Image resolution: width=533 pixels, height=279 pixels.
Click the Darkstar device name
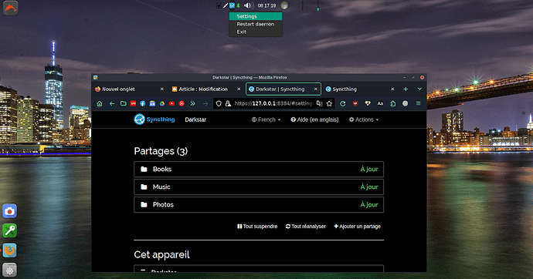pyautogui.click(x=195, y=119)
